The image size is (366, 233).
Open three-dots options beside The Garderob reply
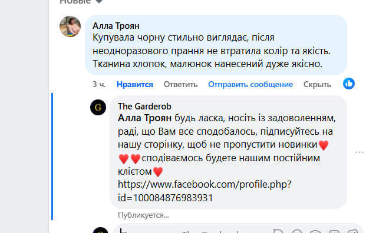(x=360, y=152)
